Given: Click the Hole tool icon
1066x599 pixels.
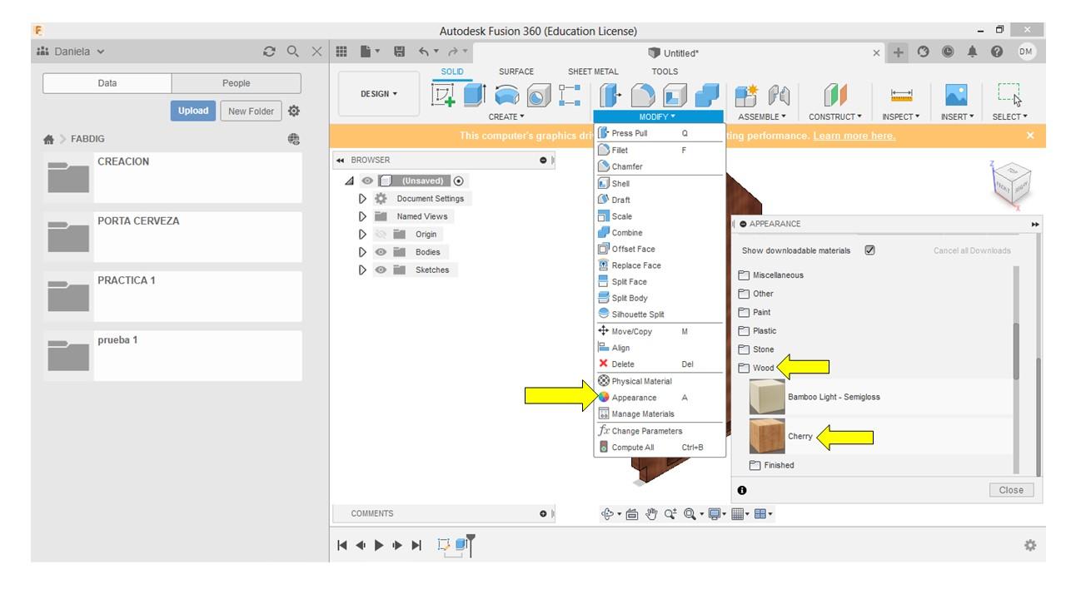Looking at the screenshot, I should click(538, 96).
